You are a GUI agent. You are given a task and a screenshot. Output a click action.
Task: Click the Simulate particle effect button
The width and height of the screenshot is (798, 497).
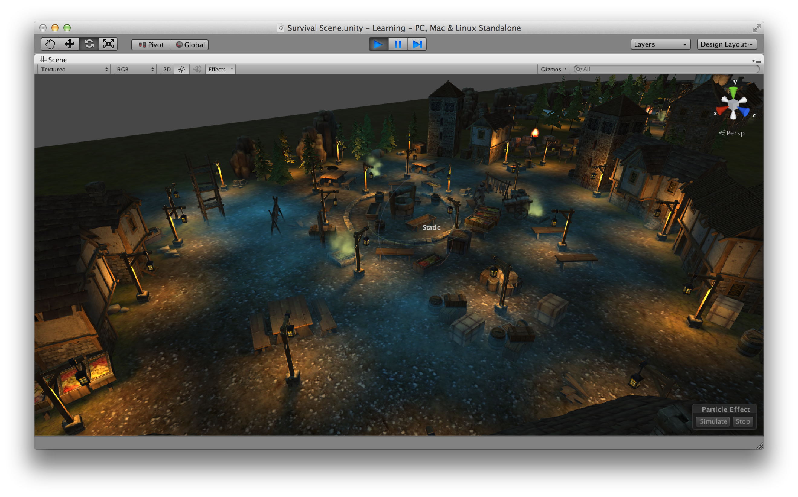pos(713,421)
